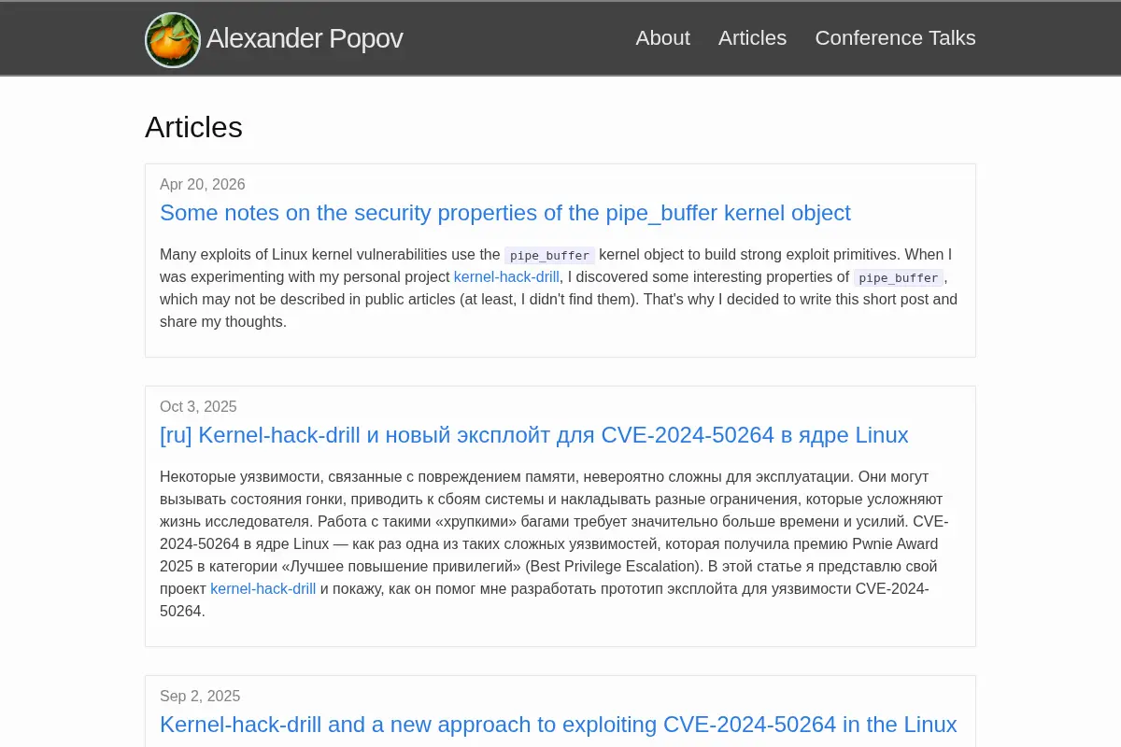Screen dimensions: 1121x747
Task: Click the Articles page heading
Action: 193,127
